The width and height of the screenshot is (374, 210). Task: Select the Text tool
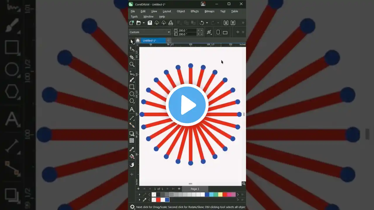pyautogui.click(x=132, y=110)
